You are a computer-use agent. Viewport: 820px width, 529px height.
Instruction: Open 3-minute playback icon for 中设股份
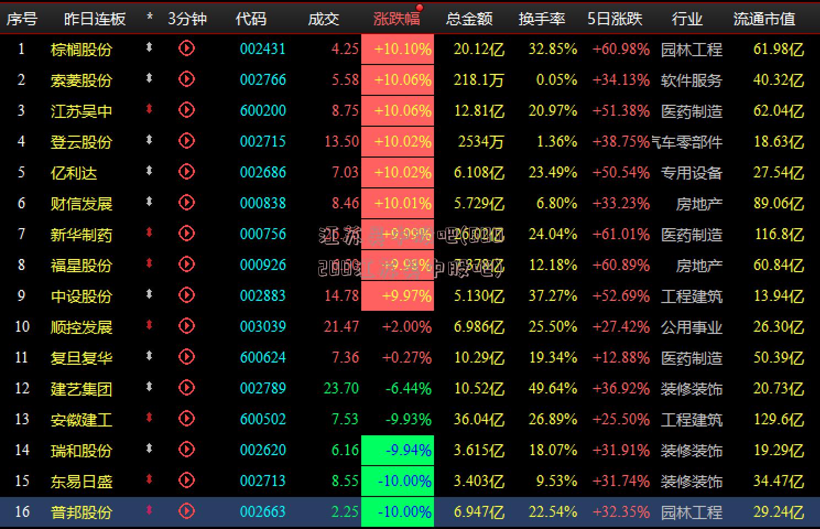pos(187,295)
